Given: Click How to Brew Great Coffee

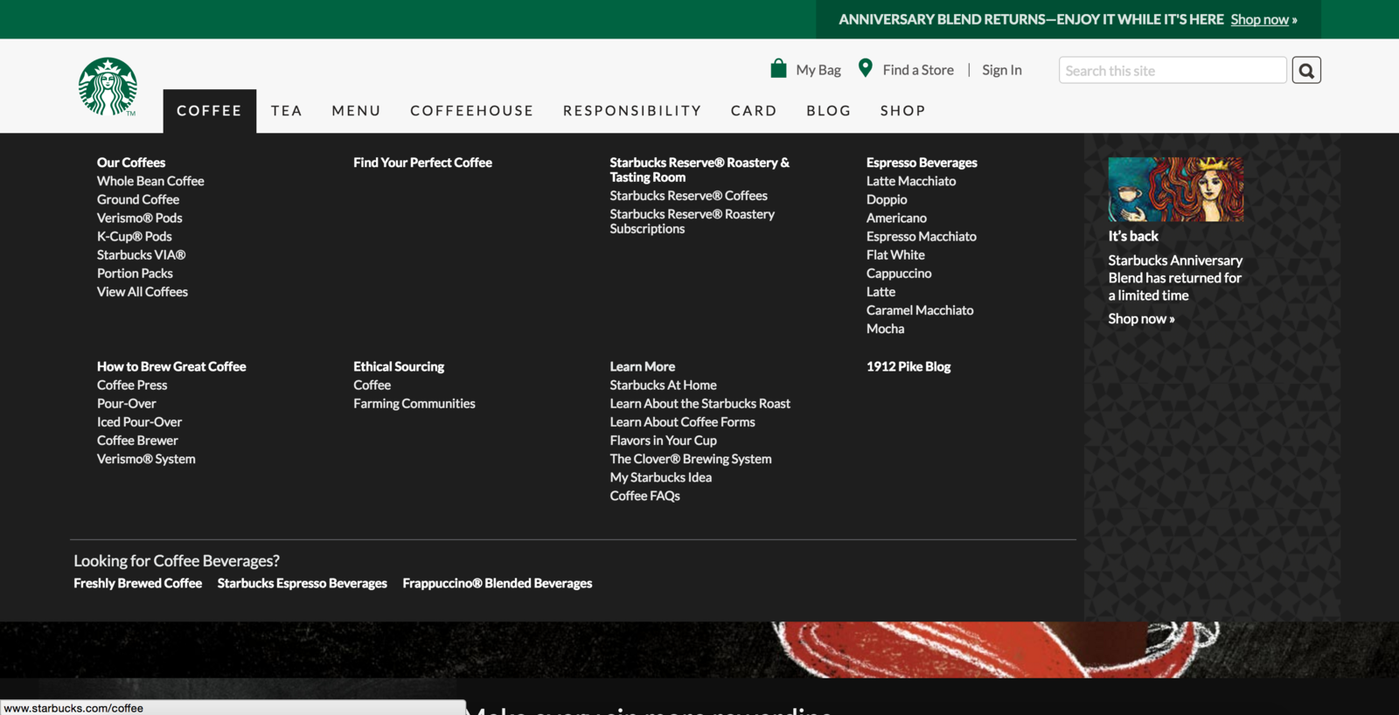Looking at the screenshot, I should [x=171, y=366].
